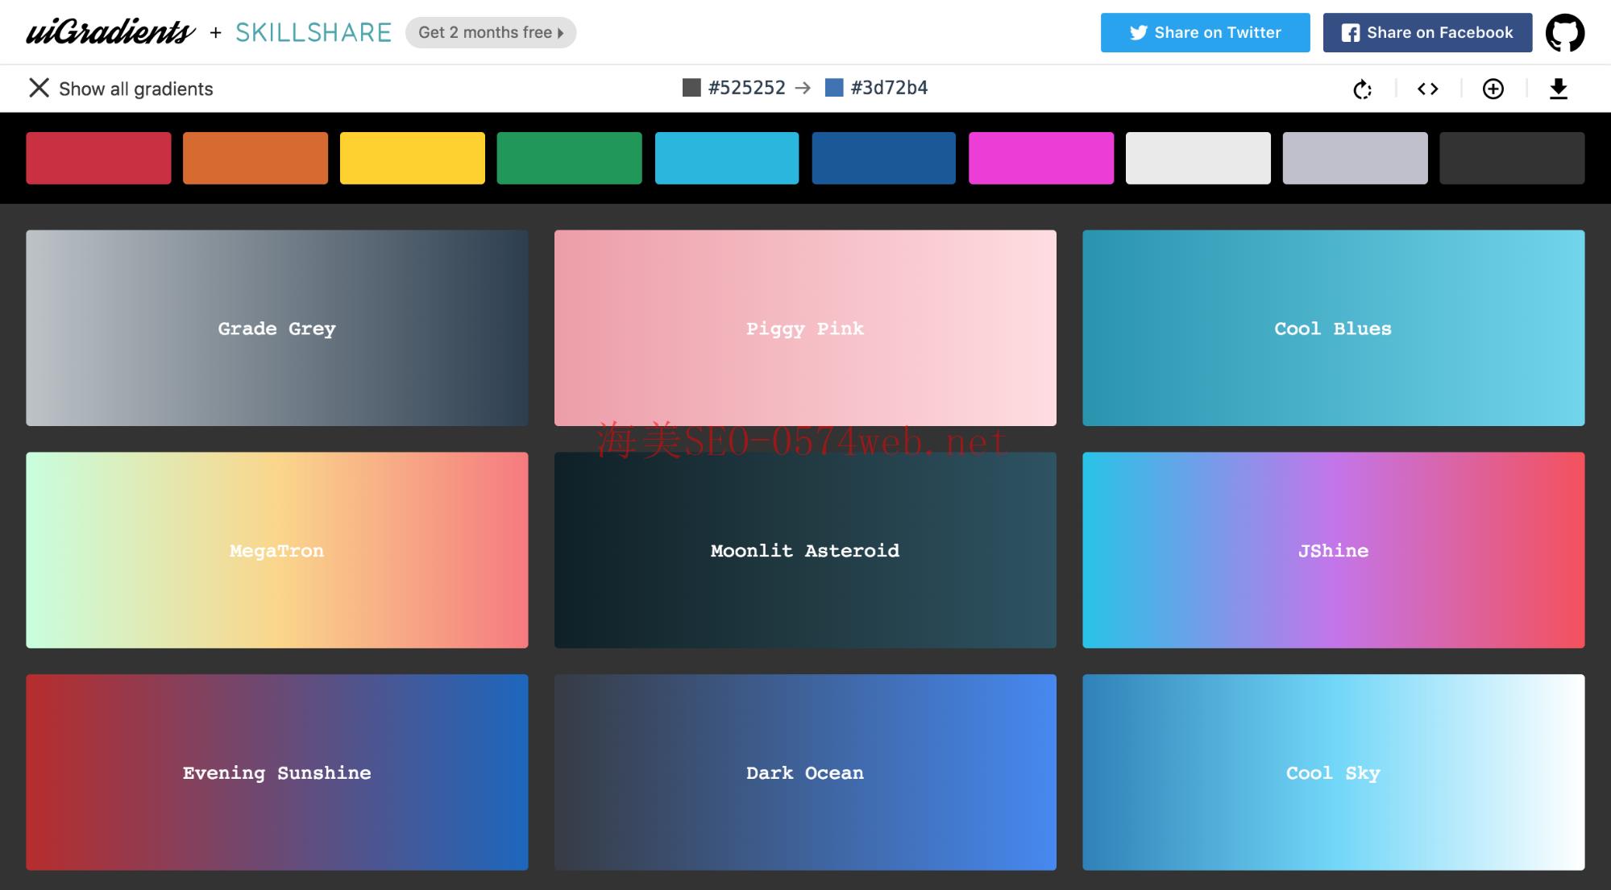Open the CSS code view for the gradient

(x=1428, y=89)
